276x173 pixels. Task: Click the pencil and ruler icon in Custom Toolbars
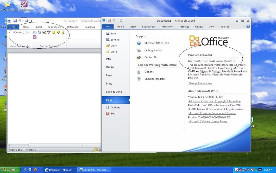(x=44, y=32)
